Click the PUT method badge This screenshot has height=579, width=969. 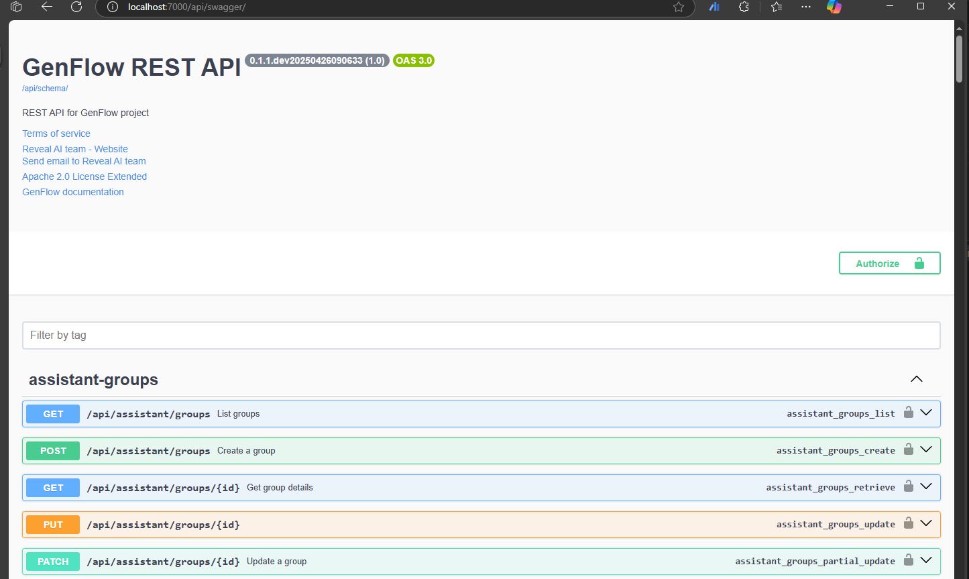point(53,525)
